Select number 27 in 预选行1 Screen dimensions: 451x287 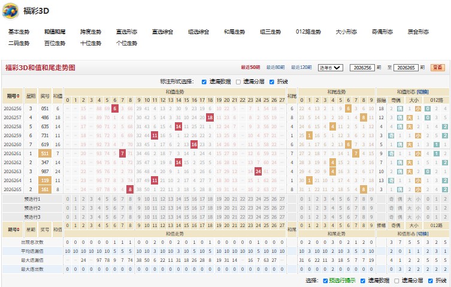pyautogui.click(x=282, y=199)
